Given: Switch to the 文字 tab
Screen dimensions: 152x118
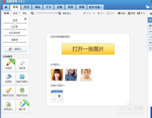Looking at the screenshot, I should pos(49,7).
